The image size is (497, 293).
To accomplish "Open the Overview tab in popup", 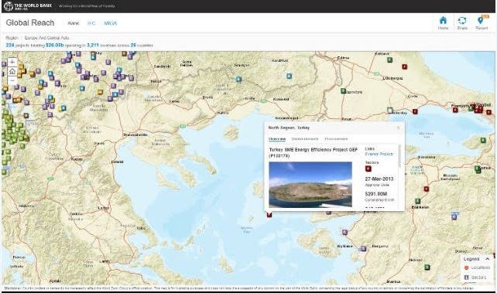I will (277, 139).
